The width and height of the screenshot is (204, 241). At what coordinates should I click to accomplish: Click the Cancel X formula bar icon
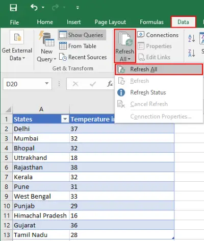75,84
